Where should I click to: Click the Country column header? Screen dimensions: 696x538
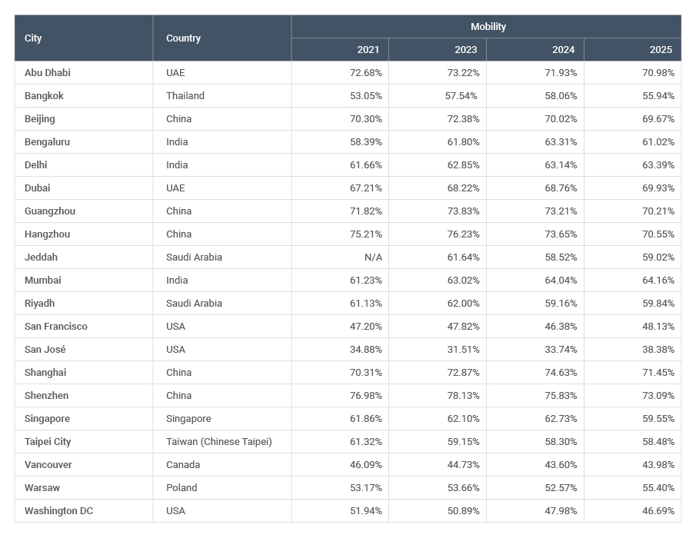183,38
